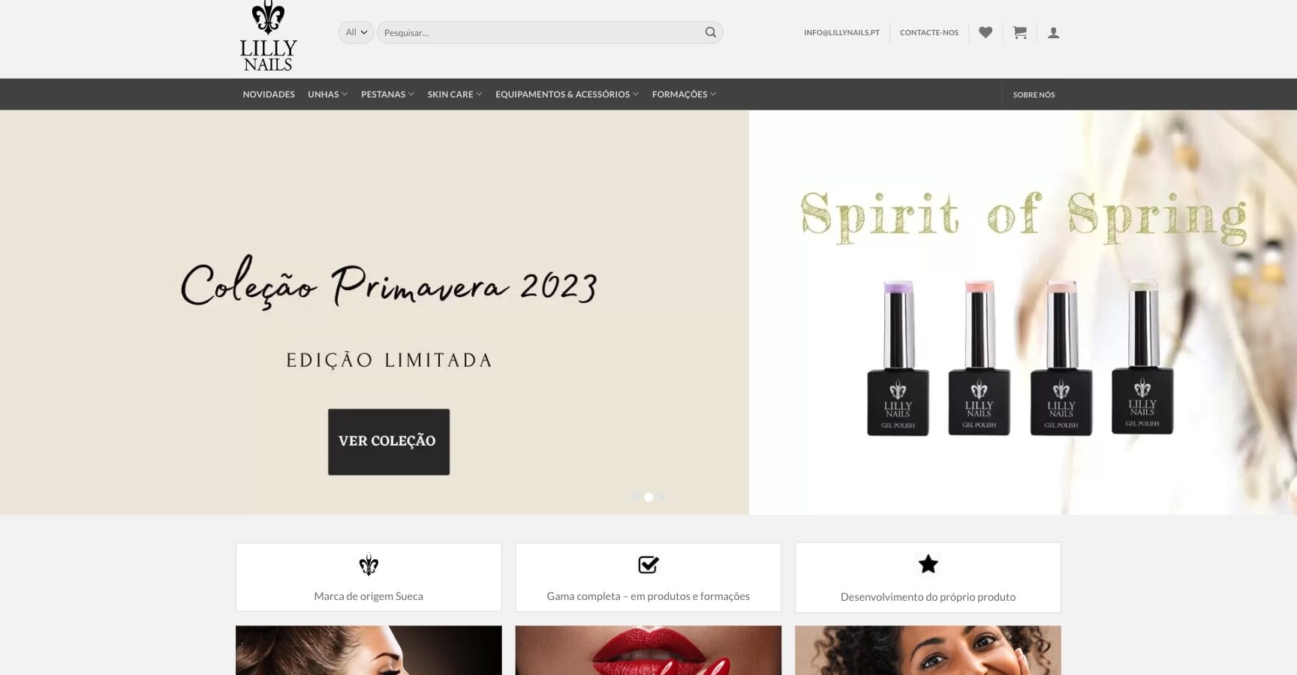The height and width of the screenshot is (675, 1297).
Task: Focus the Pesquisar search field
Action: pos(540,32)
